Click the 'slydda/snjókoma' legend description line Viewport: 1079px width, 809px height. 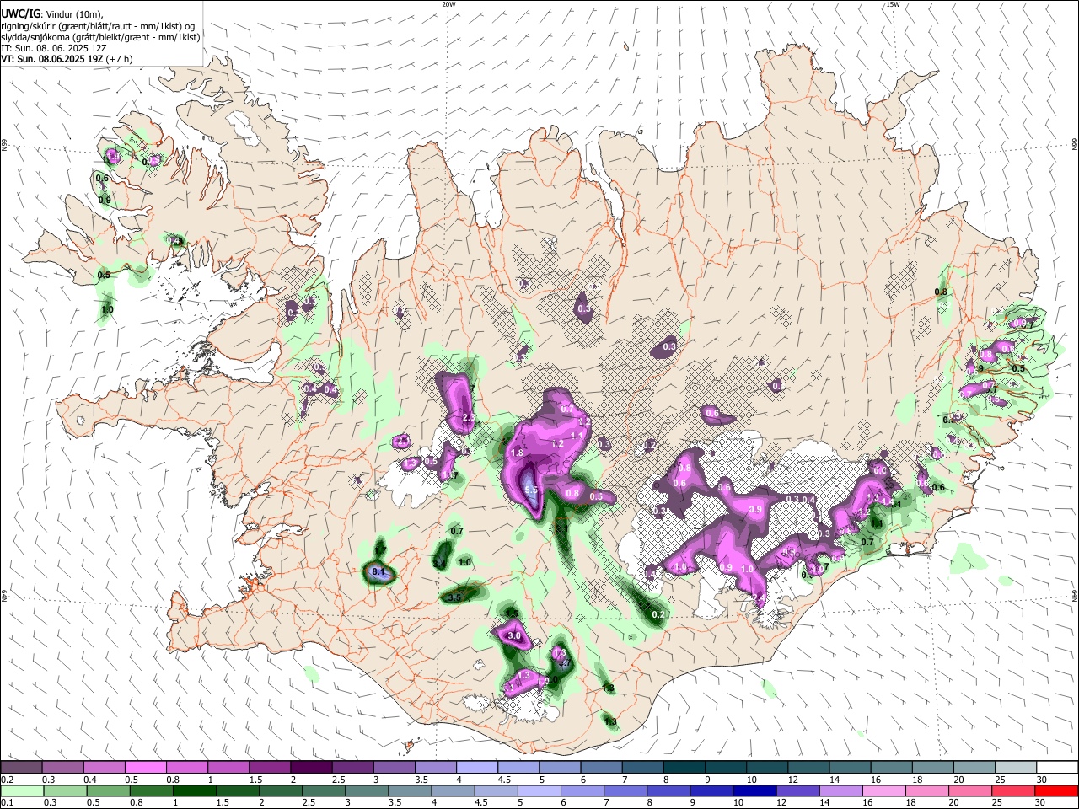click(x=100, y=37)
